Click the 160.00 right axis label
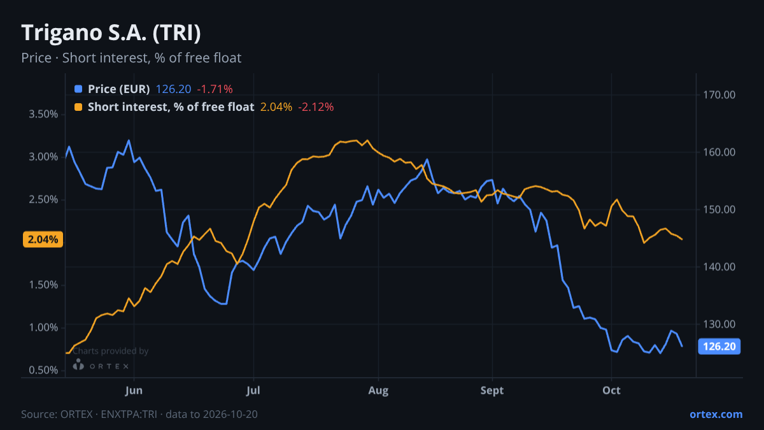Screen dimensions: 764x430 click(719, 152)
